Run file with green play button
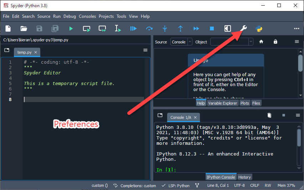 (x=71, y=29)
